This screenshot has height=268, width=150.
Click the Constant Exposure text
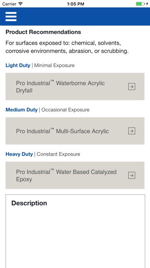(59, 154)
